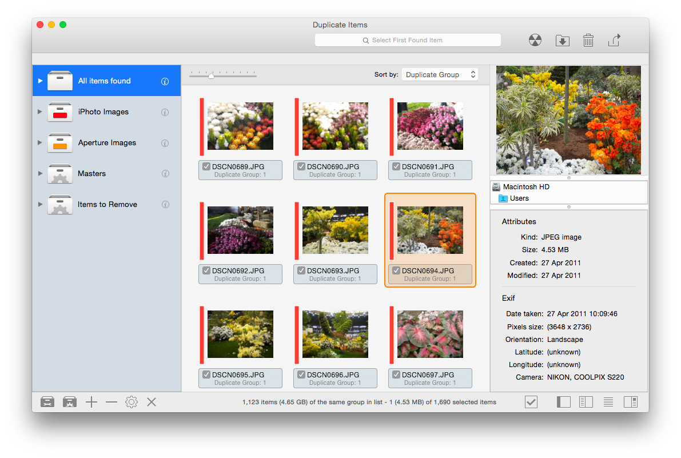Click the first drawer icon in bottom bar
This screenshot has width=681, height=458.
(x=47, y=402)
